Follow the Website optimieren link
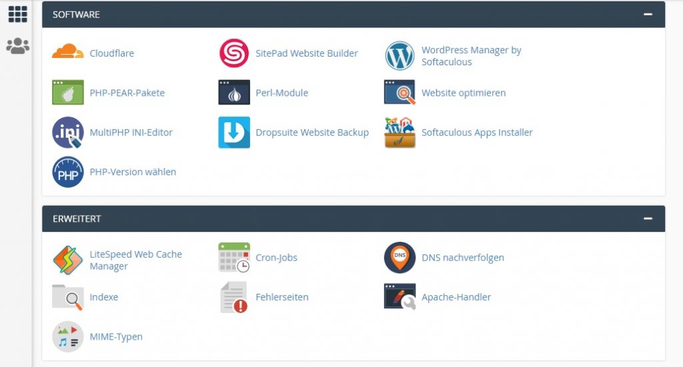The image size is (683, 367). coord(464,93)
